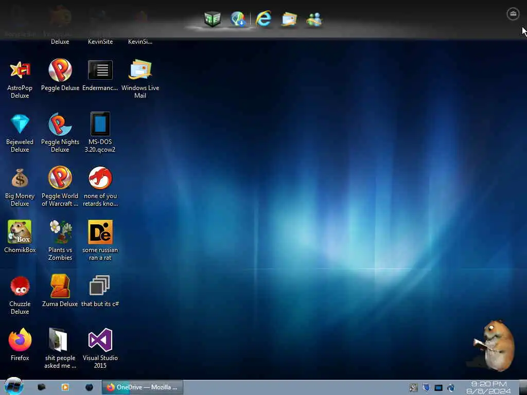The height and width of the screenshot is (395, 527).
Task: Click the globe network icon in system tray
Action: [451, 388]
